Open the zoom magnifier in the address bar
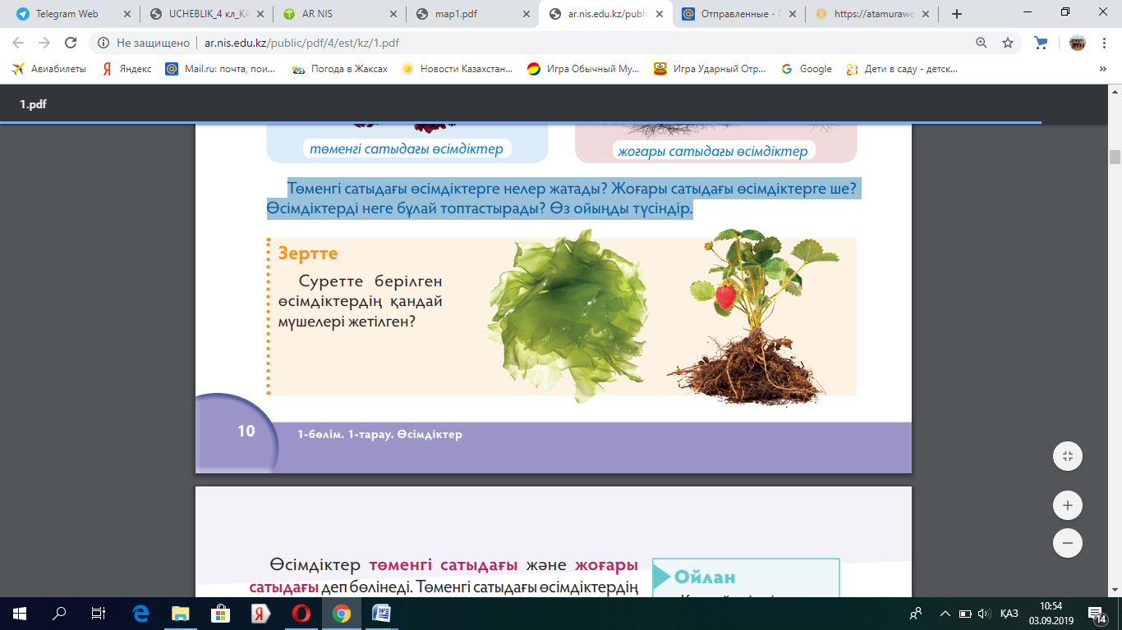1122x630 pixels. pyautogui.click(x=981, y=43)
